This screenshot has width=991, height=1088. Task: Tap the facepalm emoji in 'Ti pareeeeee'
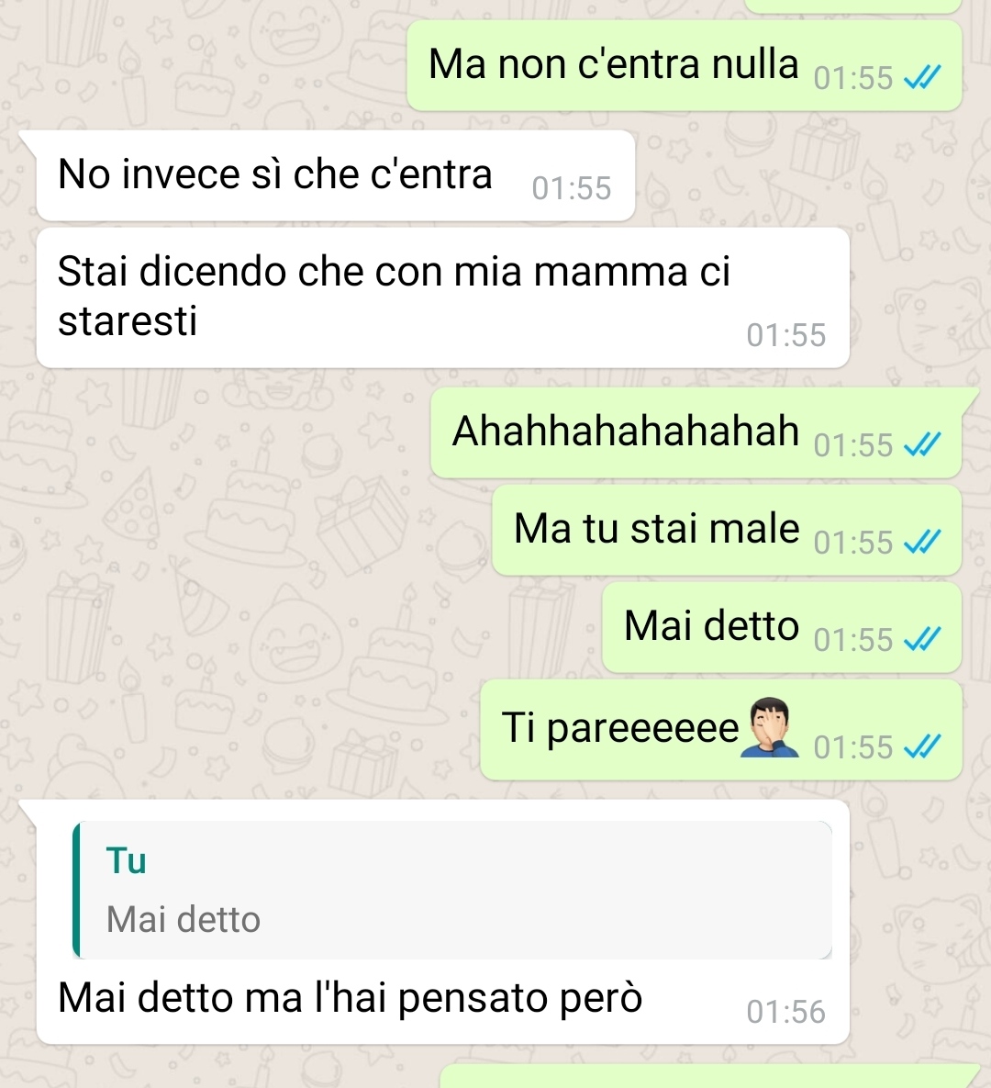[770, 728]
